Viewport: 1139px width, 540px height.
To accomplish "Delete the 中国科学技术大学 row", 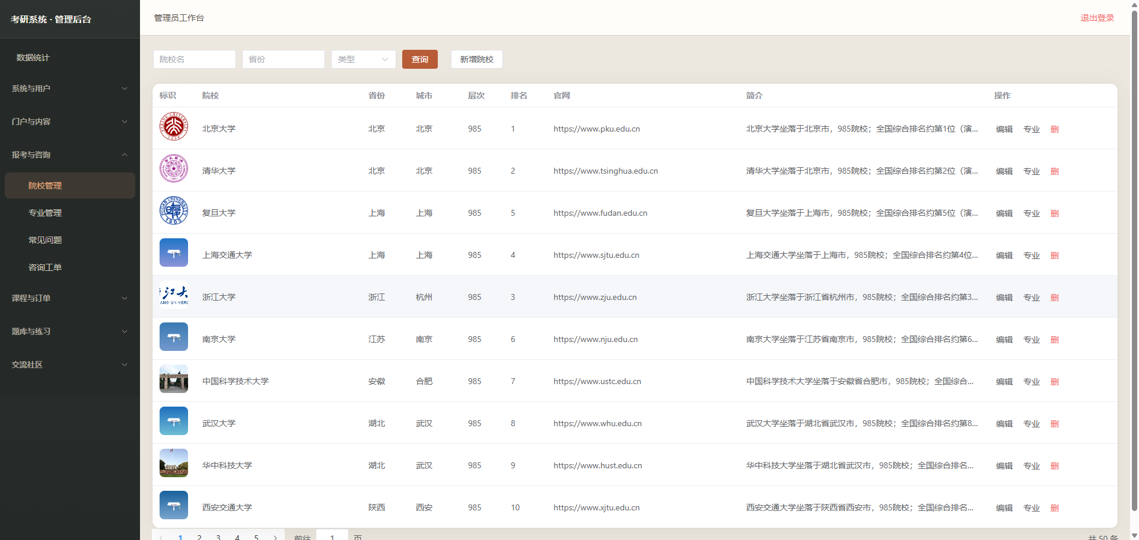I will click(1054, 382).
